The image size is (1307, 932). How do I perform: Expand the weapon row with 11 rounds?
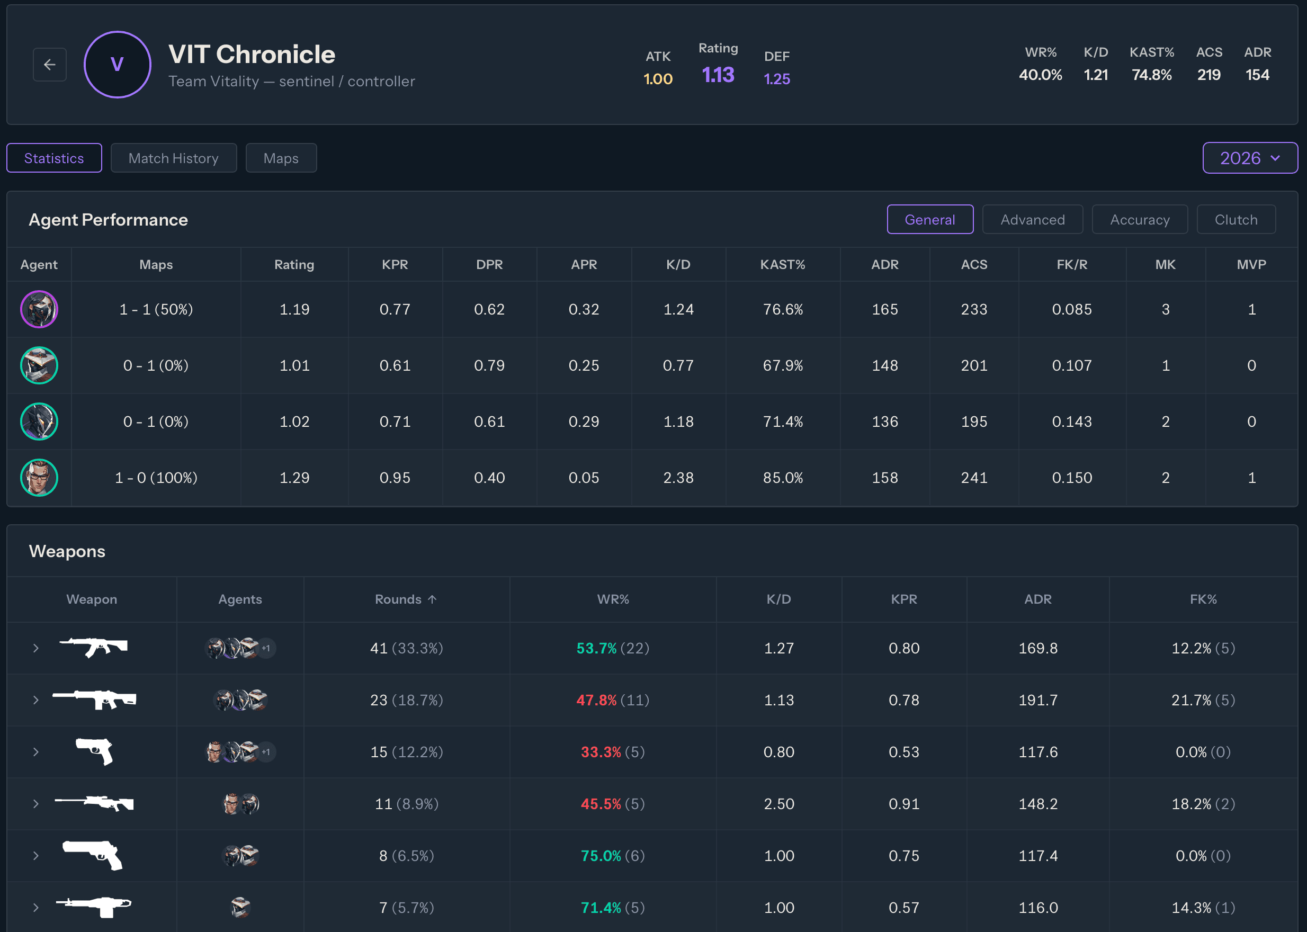pyautogui.click(x=35, y=803)
